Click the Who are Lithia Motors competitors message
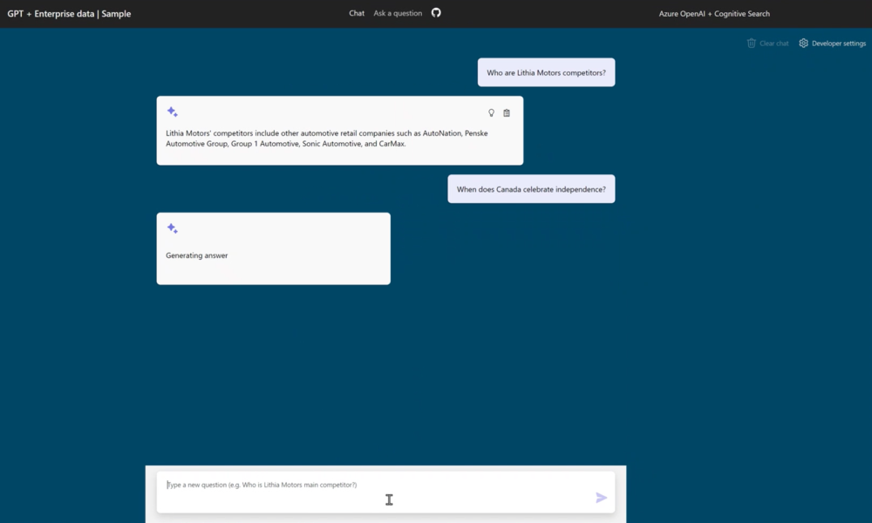Screen dimensions: 872x523 (x=546, y=72)
